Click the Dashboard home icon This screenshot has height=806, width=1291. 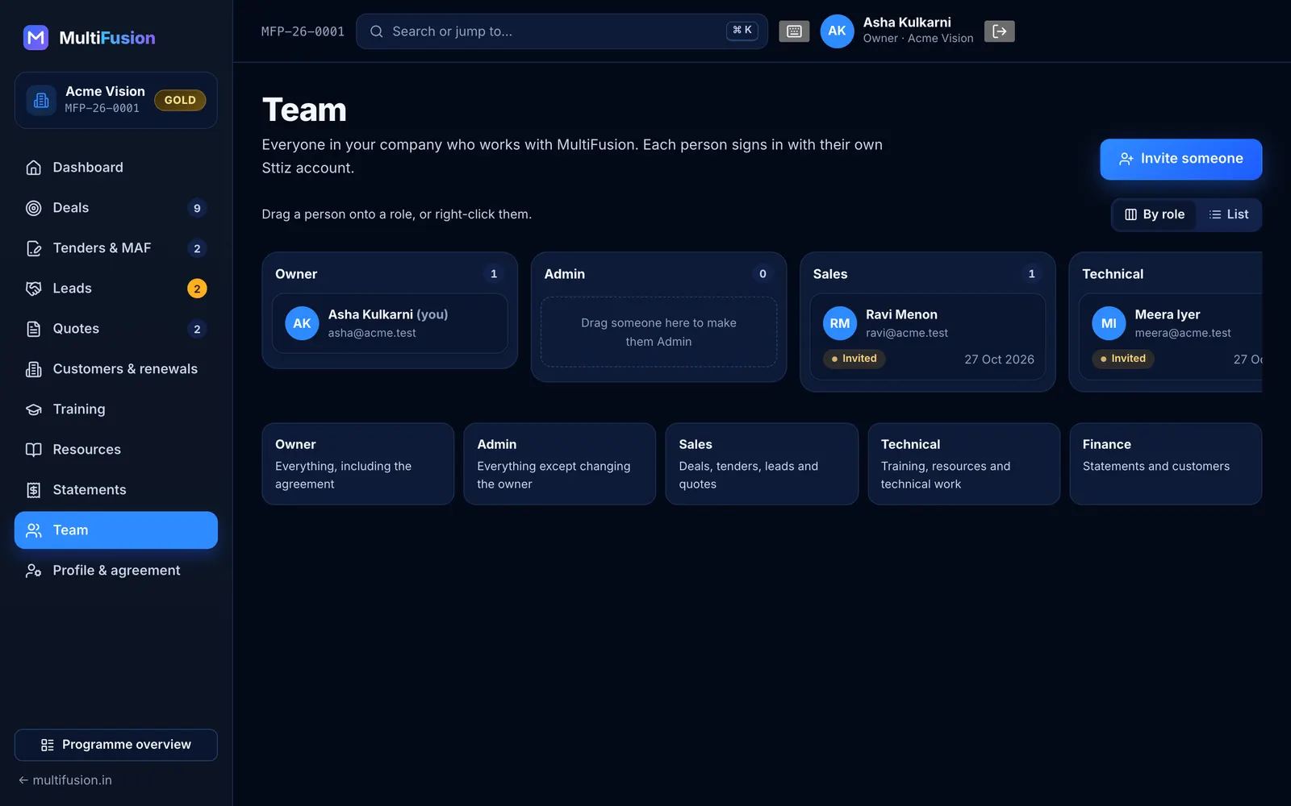(x=34, y=168)
